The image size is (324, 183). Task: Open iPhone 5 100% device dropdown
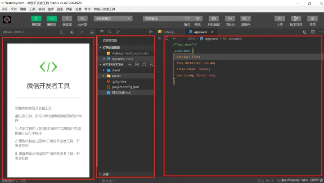coord(13,32)
